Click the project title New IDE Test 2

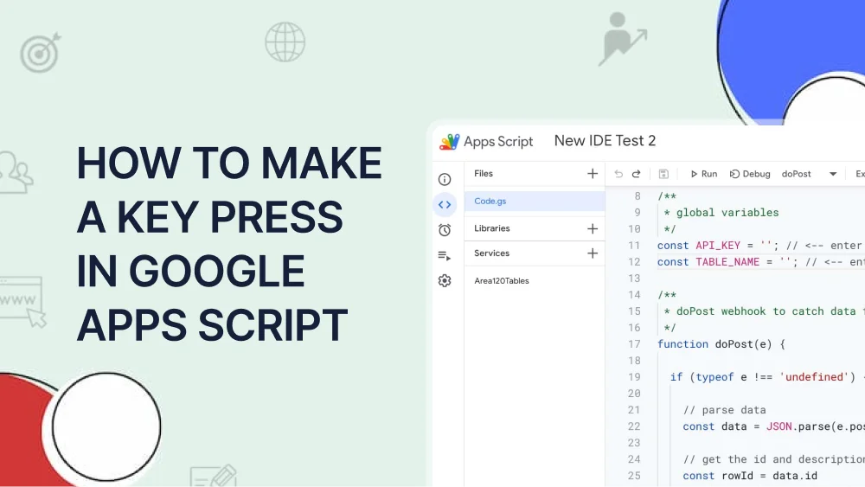click(x=605, y=141)
